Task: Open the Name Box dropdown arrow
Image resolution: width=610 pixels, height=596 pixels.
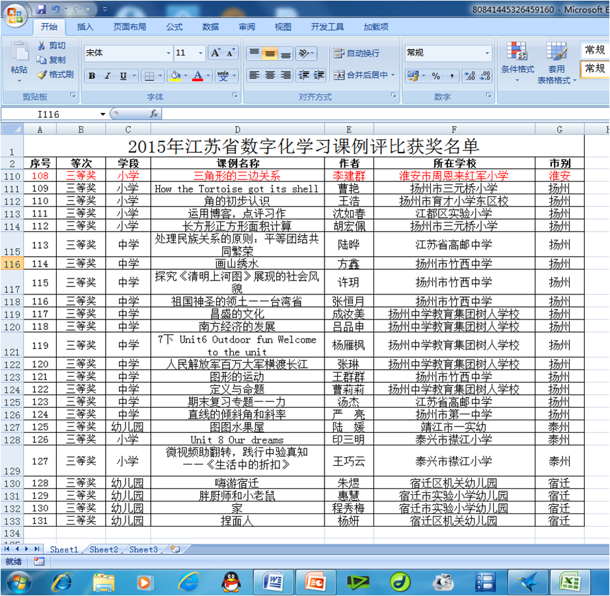Action: pos(102,114)
